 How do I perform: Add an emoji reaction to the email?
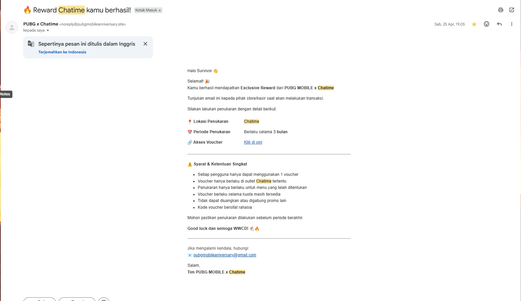tap(486, 24)
